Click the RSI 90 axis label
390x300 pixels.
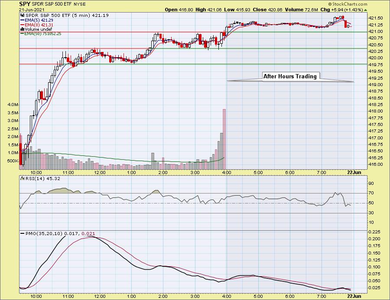371,184
